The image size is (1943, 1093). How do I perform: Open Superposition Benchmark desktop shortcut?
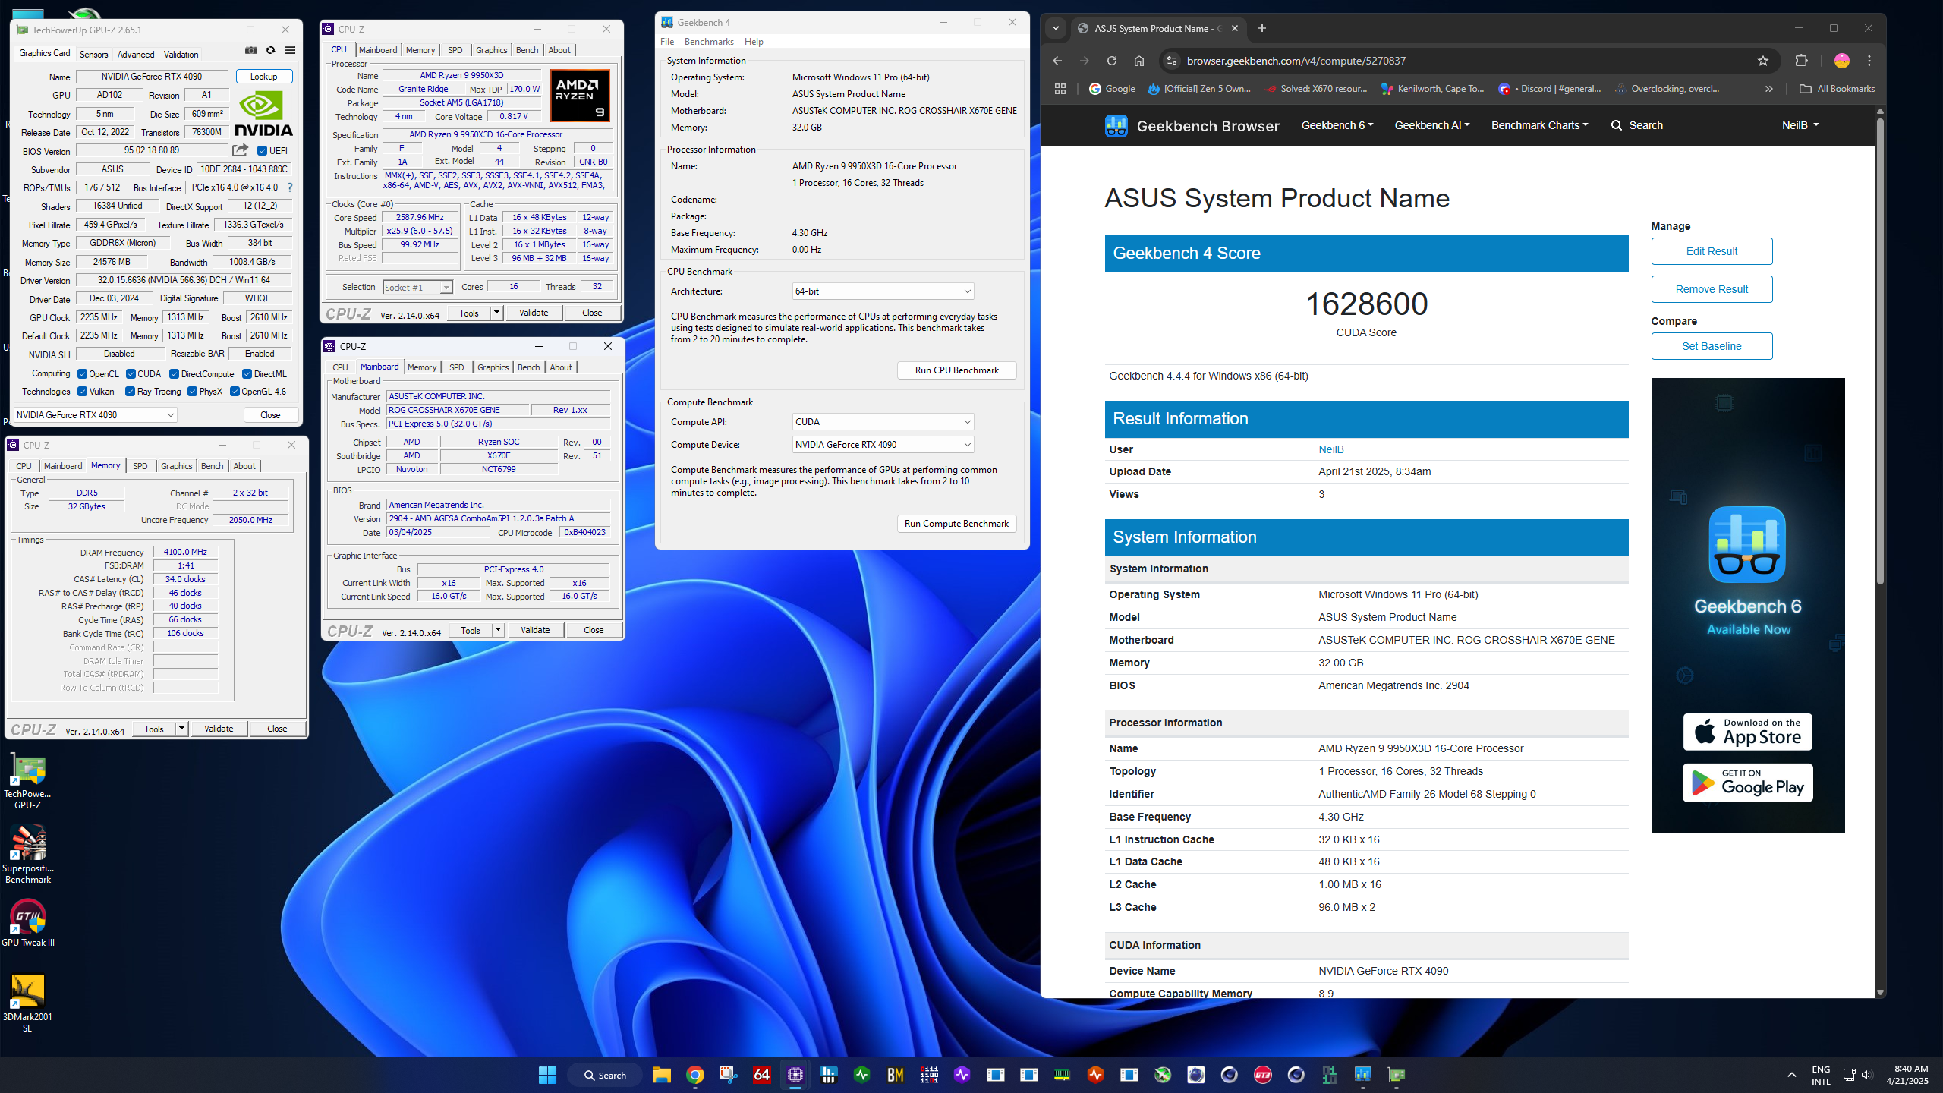[28, 855]
